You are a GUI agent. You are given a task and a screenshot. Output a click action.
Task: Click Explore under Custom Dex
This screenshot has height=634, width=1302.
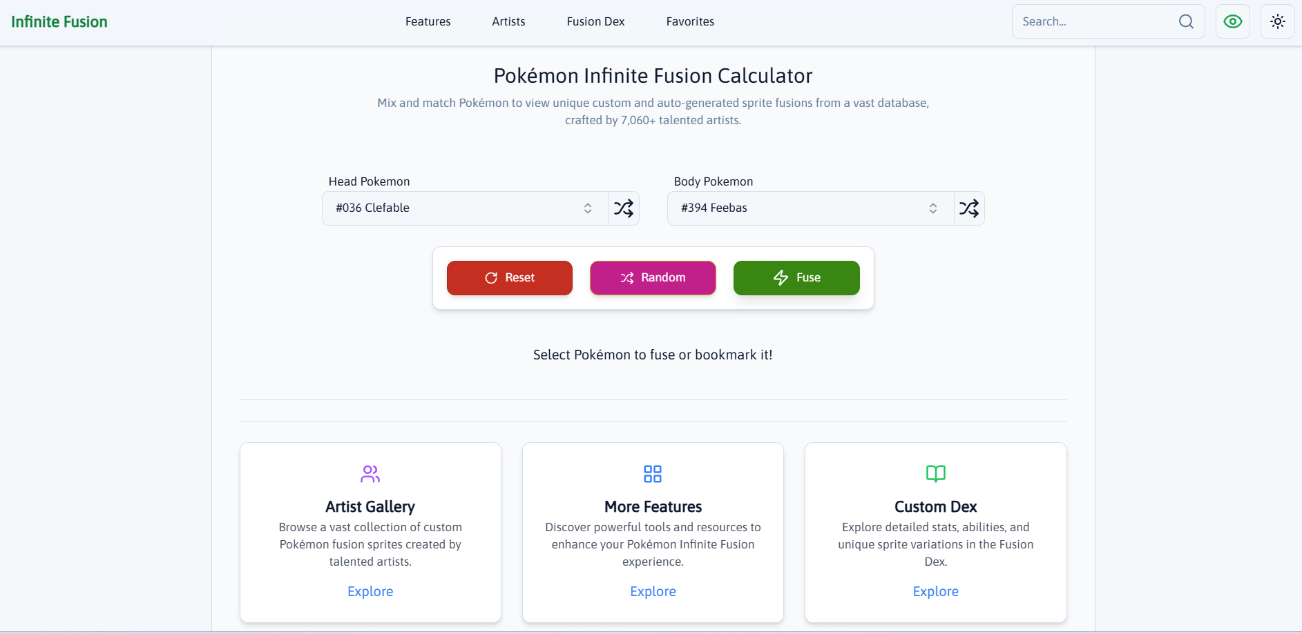(935, 591)
